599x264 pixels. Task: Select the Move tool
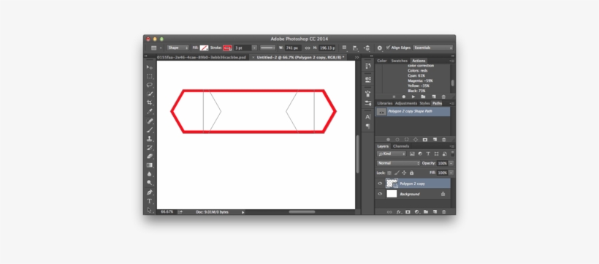point(149,67)
